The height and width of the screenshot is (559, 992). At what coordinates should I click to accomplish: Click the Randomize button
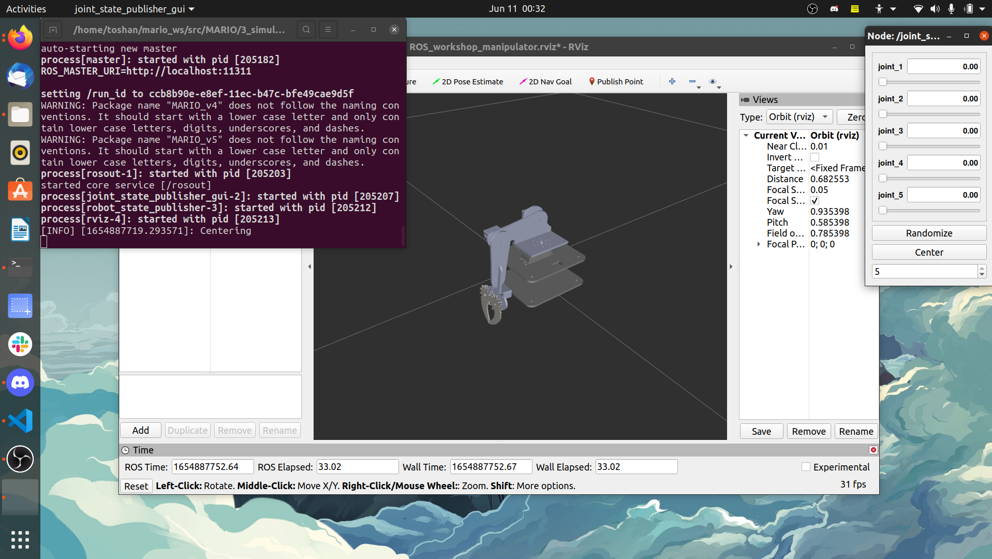pos(929,233)
